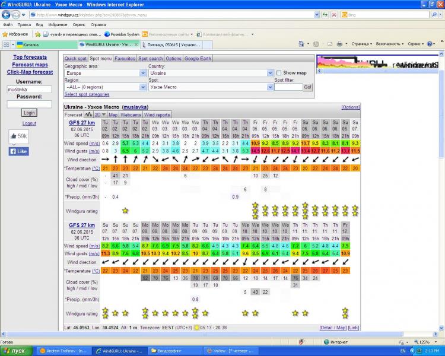The width and height of the screenshot is (445, 356).
Task: Open the Country dropdown showing Ukraine
Action: point(270,73)
